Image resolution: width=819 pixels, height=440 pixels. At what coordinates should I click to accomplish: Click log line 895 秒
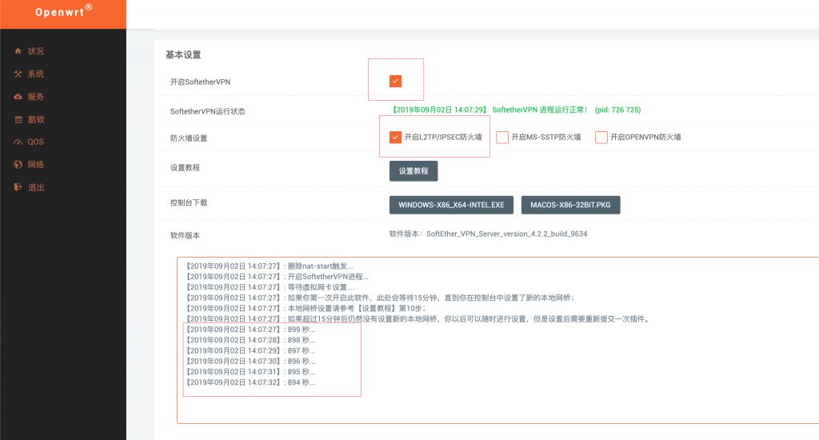coord(250,371)
